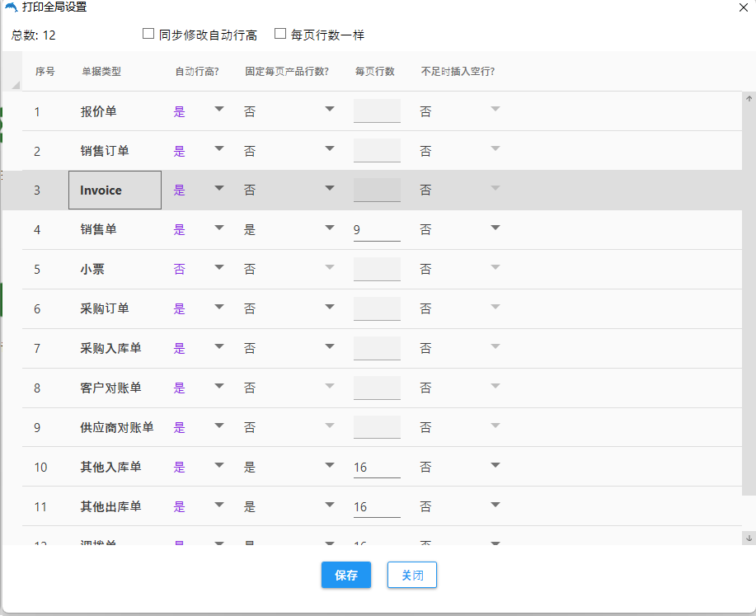This screenshot has height=616, width=756.
Task: Toggle the 每页行数一样 checkbox
Action: [x=280, y=35]
